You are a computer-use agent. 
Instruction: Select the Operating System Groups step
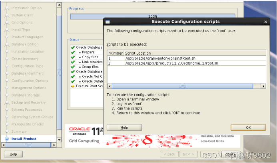(32, 117)
